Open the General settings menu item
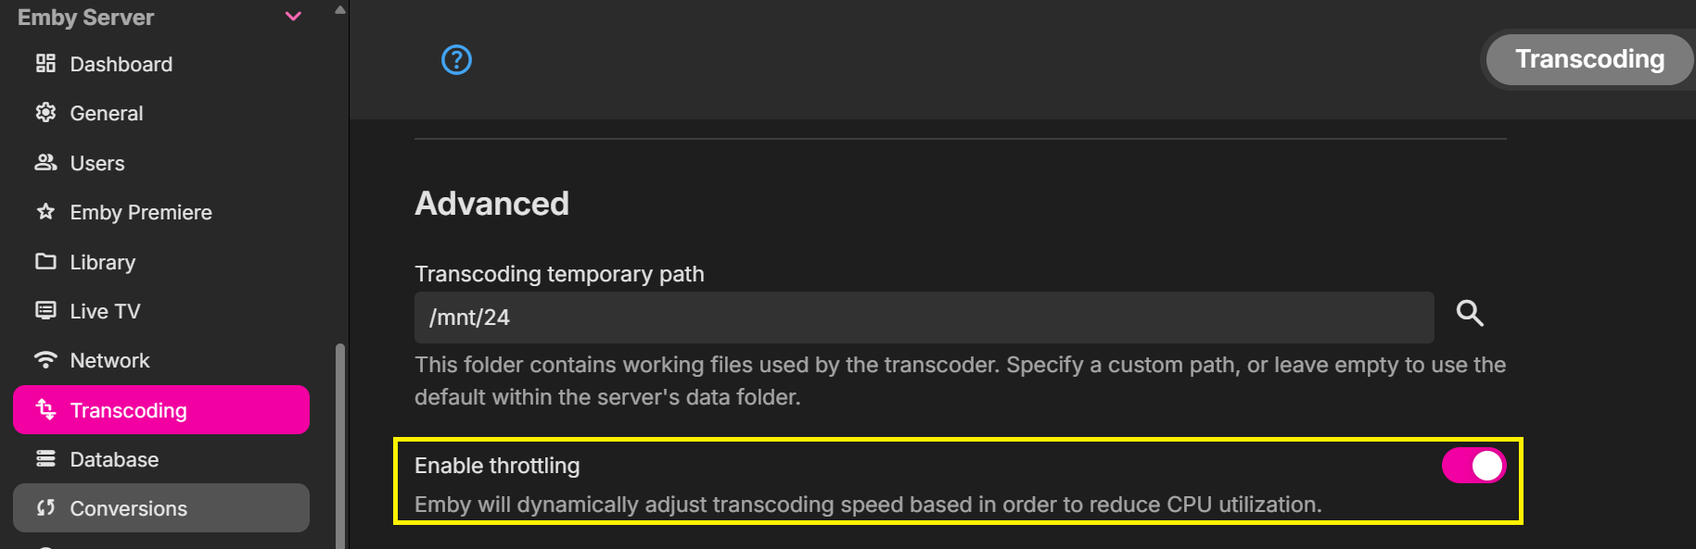 point(106,113)
